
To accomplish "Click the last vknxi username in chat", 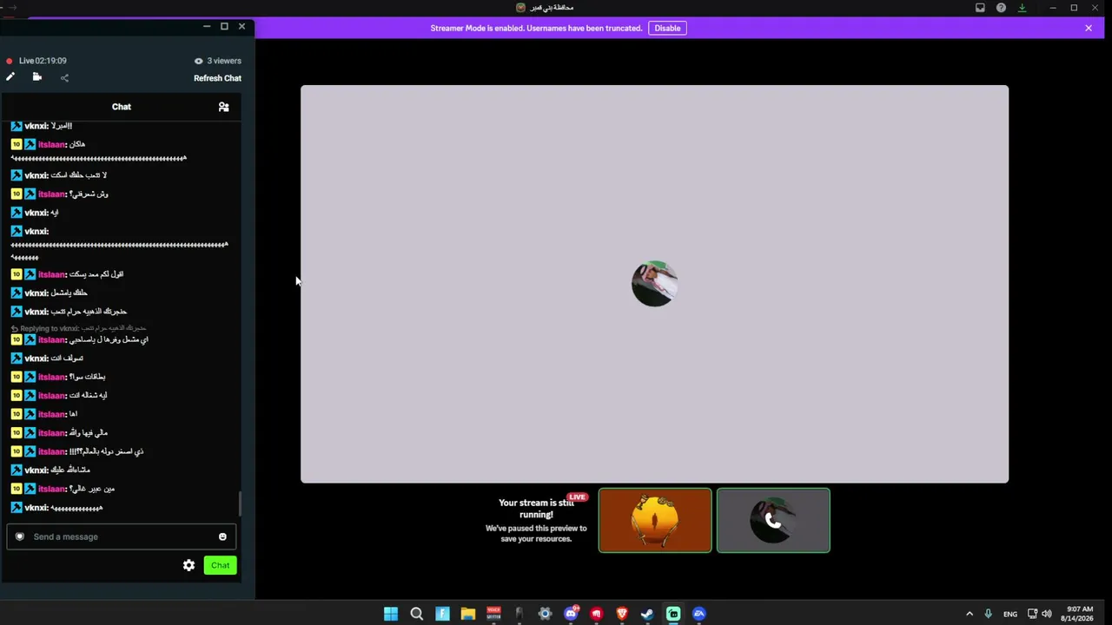I will 36,508.
